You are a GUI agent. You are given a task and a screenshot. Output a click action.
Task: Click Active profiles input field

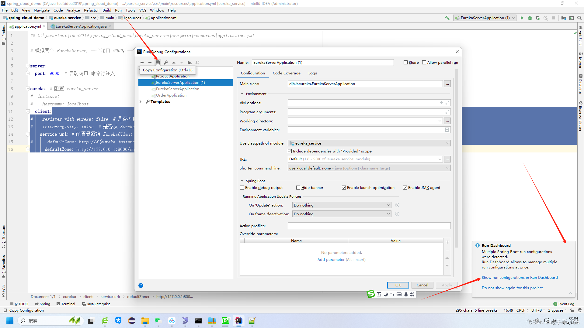[369, 226]
